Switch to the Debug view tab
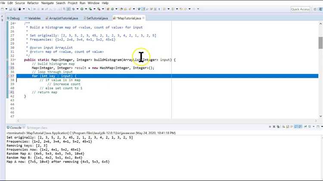Image resolution: width=323 pixels, height=181 pixels. click(x=13, y=18)
